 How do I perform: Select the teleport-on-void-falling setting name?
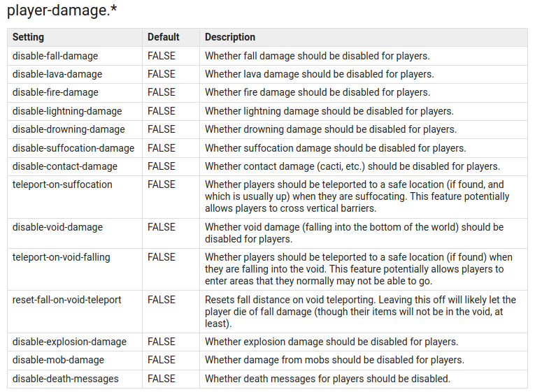coord(62,257)
